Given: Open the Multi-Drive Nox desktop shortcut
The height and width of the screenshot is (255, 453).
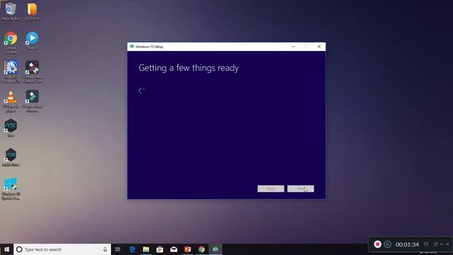Looking at the screenshot, I should [x=11, y=157].
